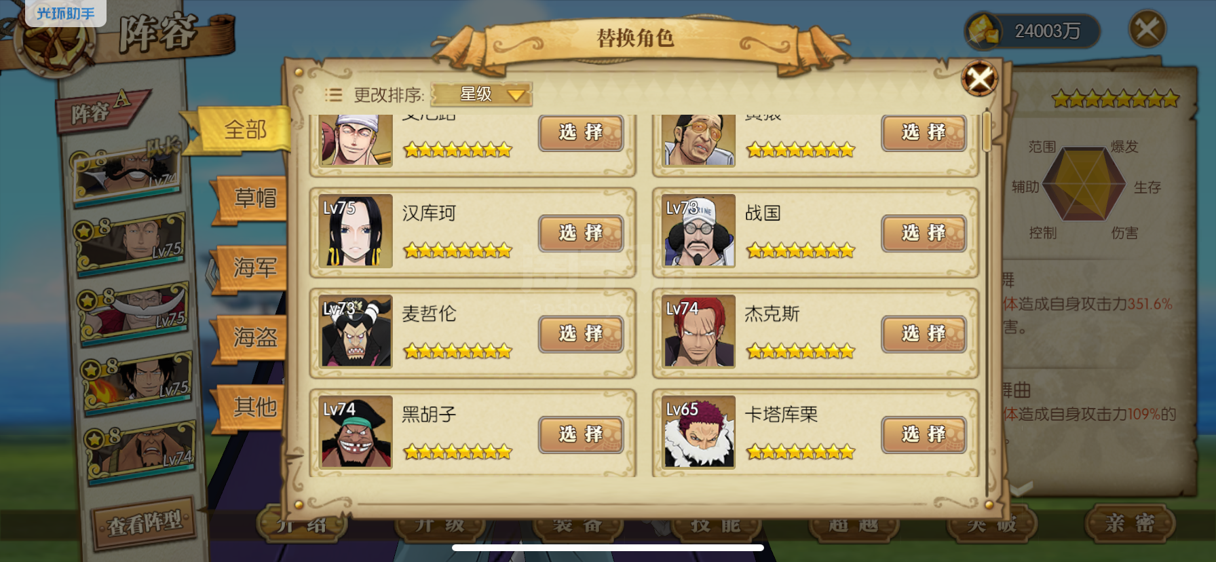This screenshot has width=1216, height=562.
Task: Open the 星级 sort order dropdown
Action: tap(482, 94)
